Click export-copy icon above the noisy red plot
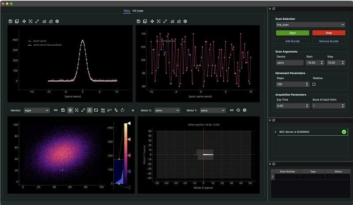 click(x=145, y=21)
